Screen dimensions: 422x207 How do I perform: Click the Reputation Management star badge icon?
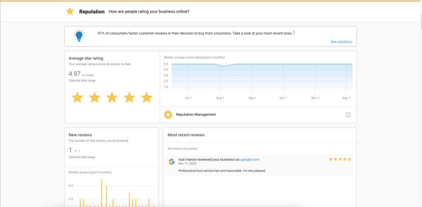coord(168,114)
